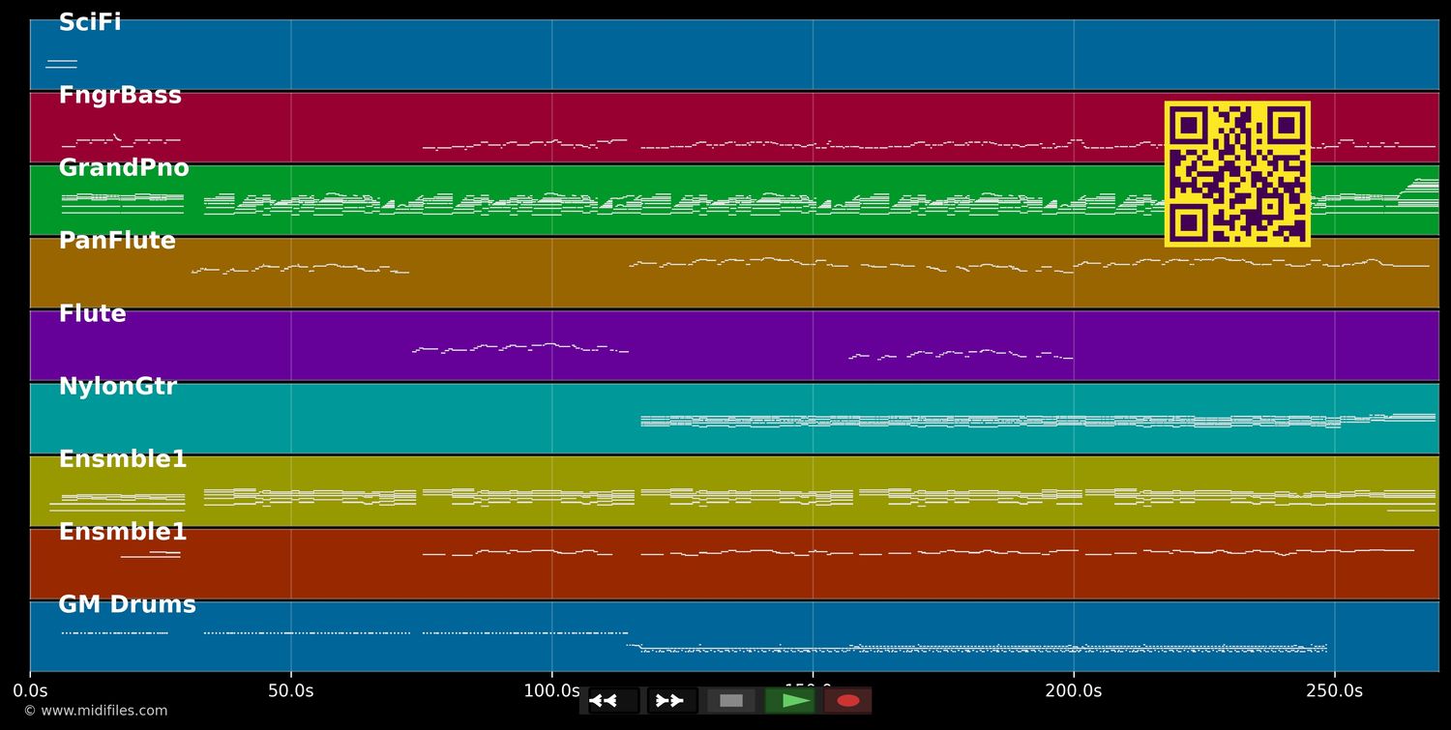Click the 100.0s timeline label
The image size is (1451, 730).
tap(552, 690)
